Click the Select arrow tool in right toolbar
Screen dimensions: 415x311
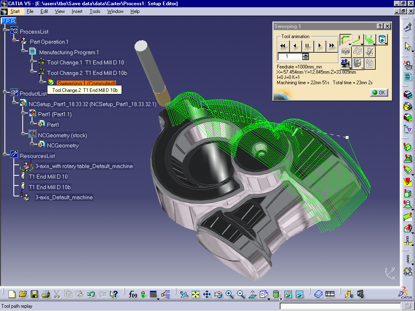[x=408, y=47]
